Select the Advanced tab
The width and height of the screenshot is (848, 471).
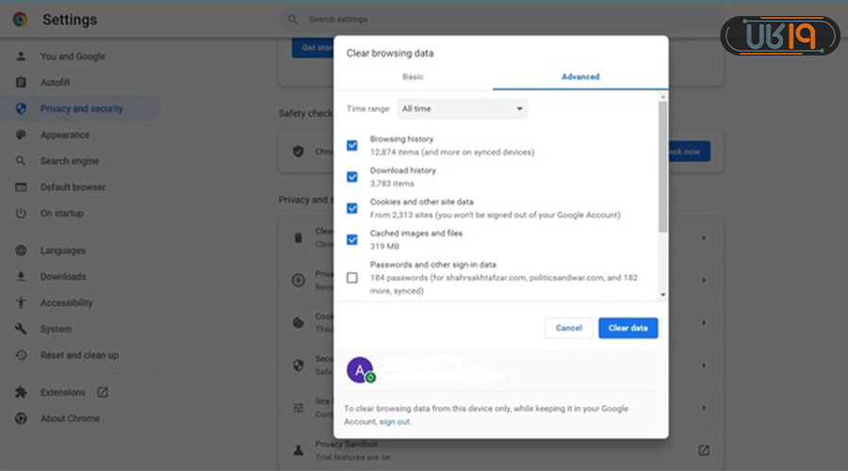[x=580, y=77]
